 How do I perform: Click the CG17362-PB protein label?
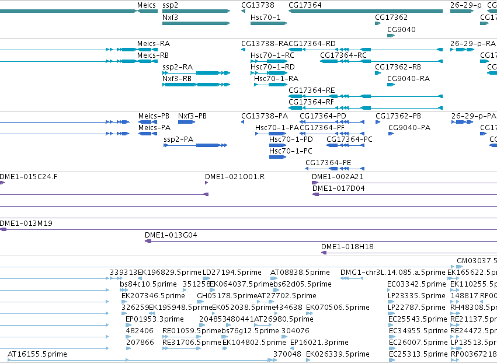(x=398, y=116)
